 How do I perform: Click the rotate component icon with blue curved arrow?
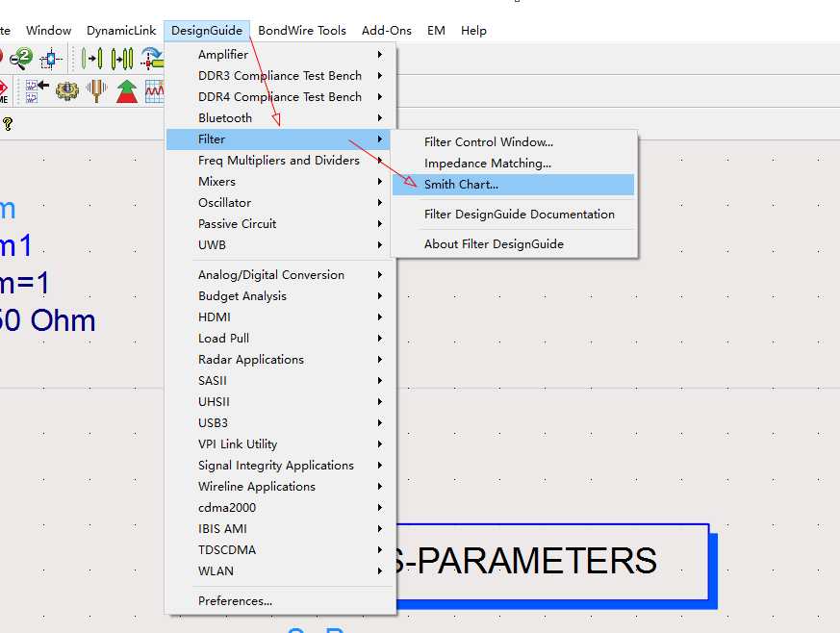[x=152, y=59]
